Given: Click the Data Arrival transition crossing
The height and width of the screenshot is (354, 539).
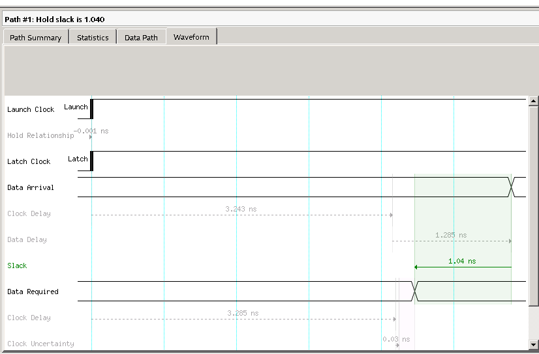Looking at the screenshot, I should pos(512,187).
